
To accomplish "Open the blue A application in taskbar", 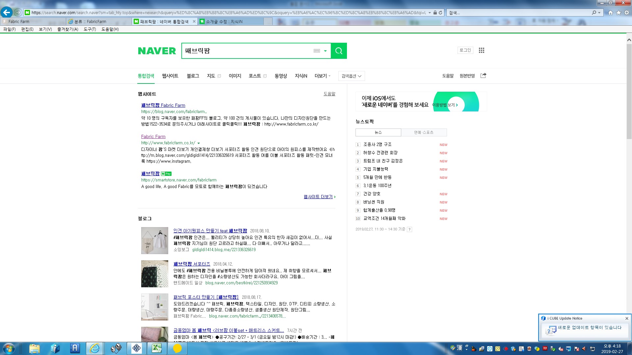I will pyautogui.click(x=75, y=348).
